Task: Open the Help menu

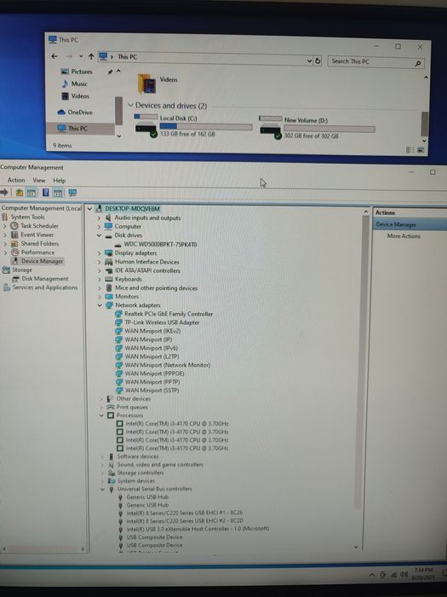Action: (59, 181)
